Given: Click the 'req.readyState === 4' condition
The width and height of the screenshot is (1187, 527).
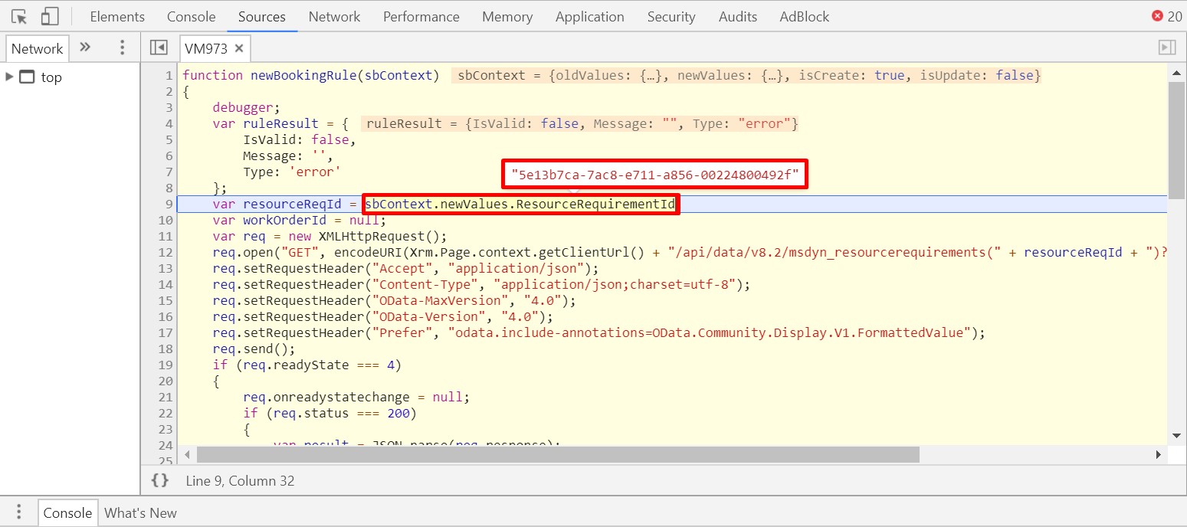Looking at the screenshot, I should 319,365.
